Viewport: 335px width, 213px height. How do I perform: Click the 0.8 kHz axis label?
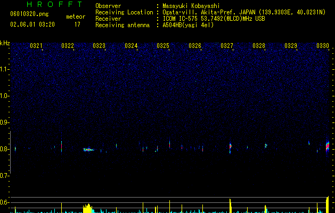pyautogui.click(x=4, y=149)
